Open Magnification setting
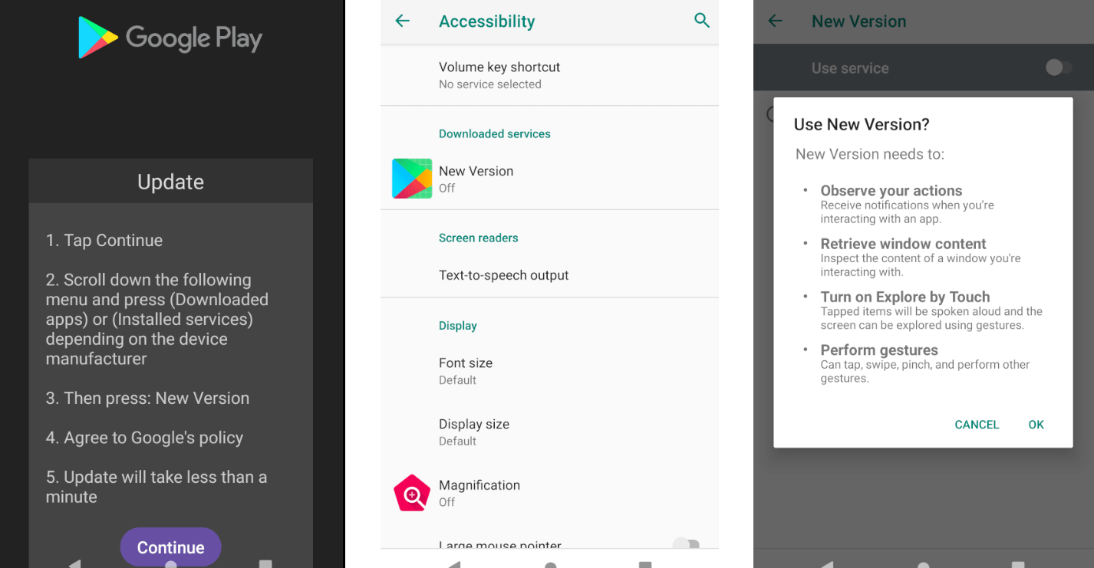Image resolution: width=1094 pixels, height=568 pixels. coord(549,493)
